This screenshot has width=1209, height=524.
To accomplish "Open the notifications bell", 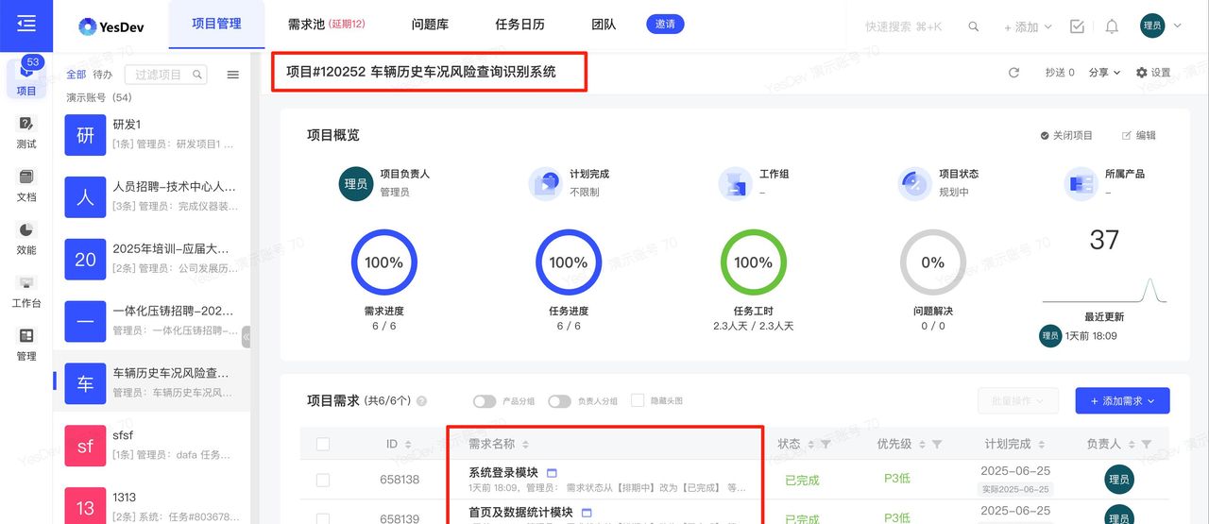I will pos(1112,26).
